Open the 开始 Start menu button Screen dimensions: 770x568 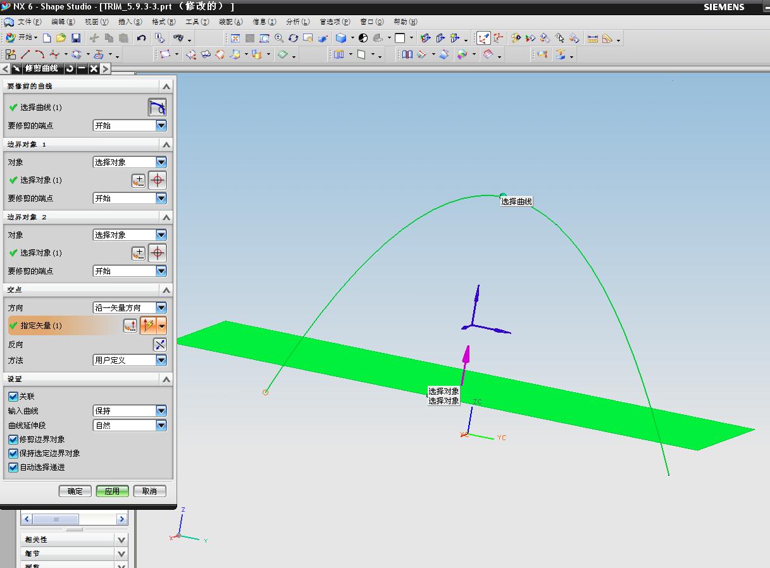(x=22, y=38)
